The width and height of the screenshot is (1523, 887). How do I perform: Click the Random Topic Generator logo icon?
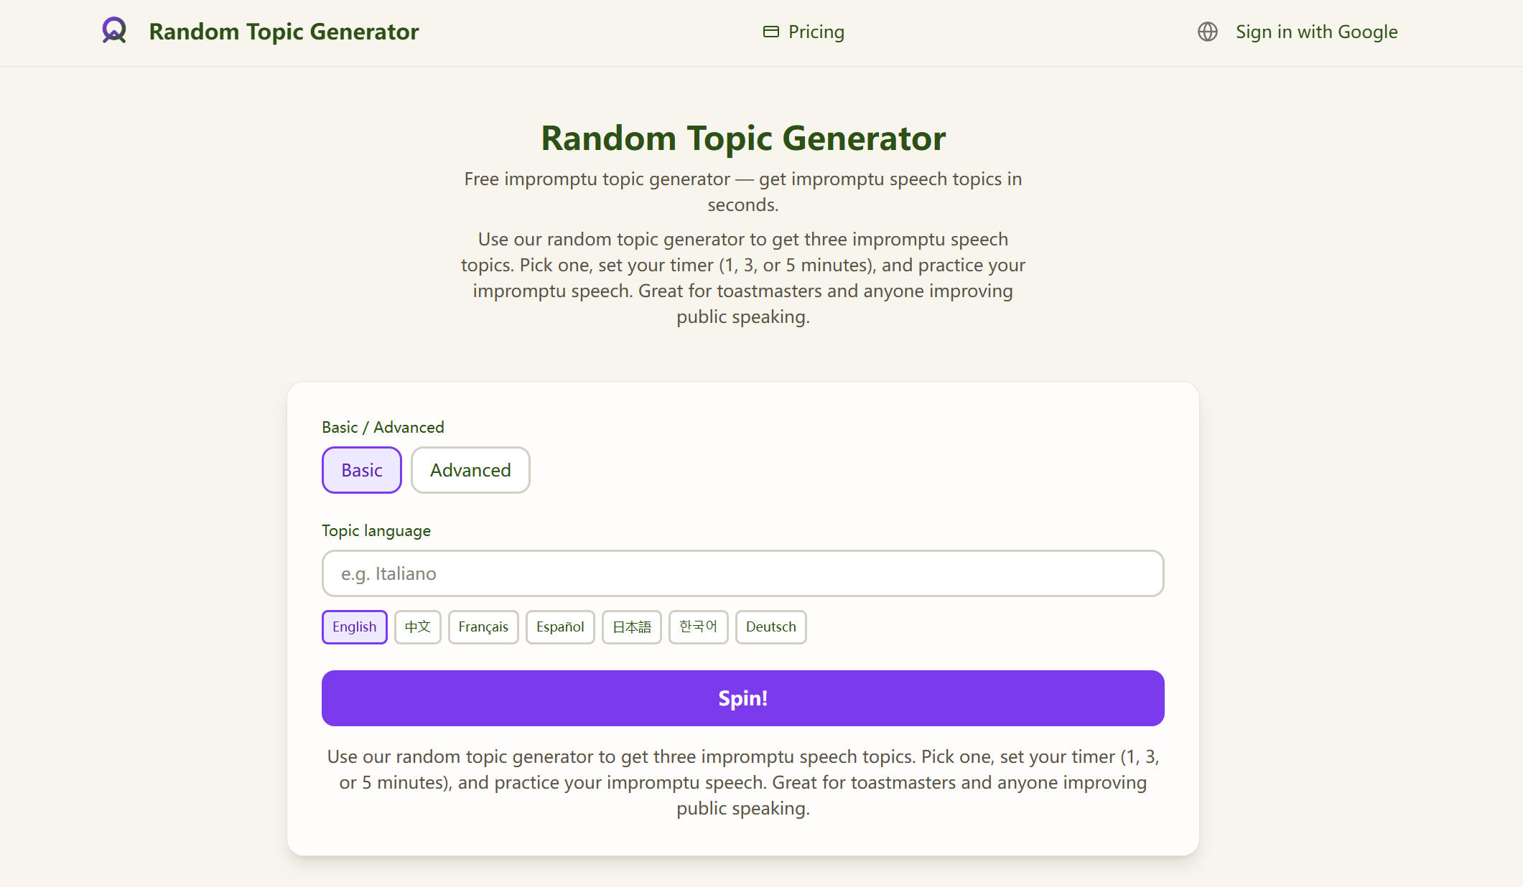pyautogui.click(x=113, y=32)
